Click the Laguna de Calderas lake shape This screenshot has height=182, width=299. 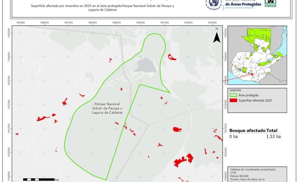point(144,65)
